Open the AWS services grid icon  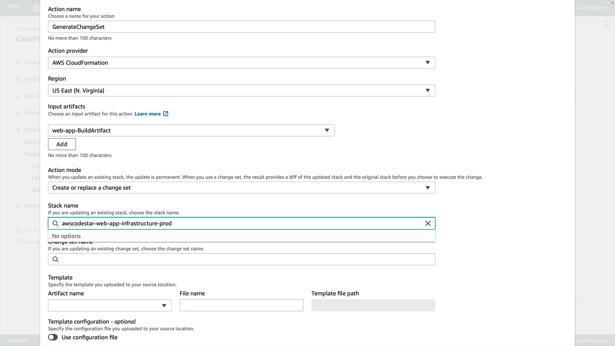[36, 8]
